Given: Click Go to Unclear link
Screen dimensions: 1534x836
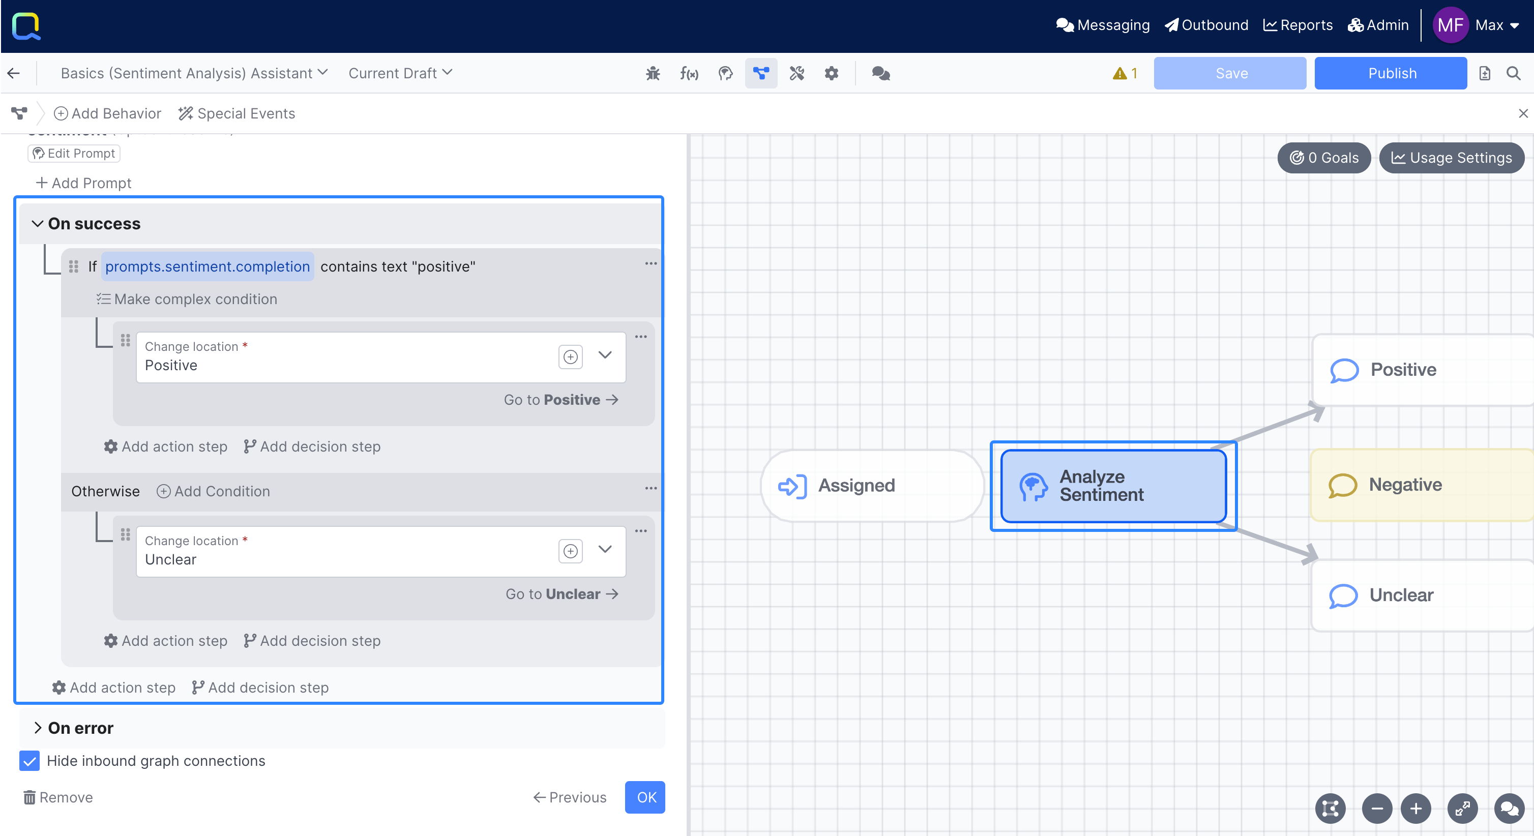Looking at the screenshot, I should tap(562, 593).
